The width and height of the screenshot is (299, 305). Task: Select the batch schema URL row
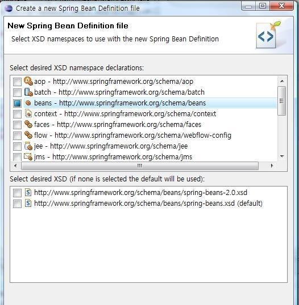pos(119,92)
